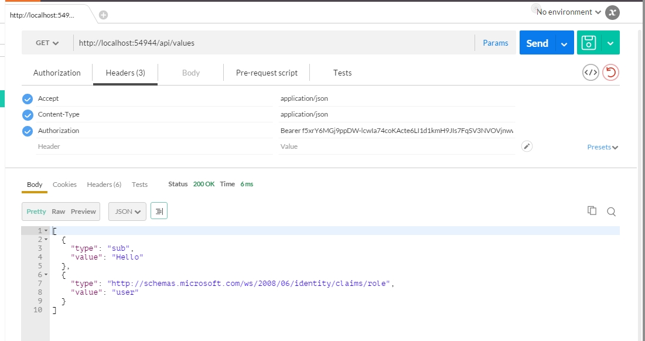The width and height of the screenshot is (645, 341).
Task: Expand the No environment dropdown
Action: [568, 12]
